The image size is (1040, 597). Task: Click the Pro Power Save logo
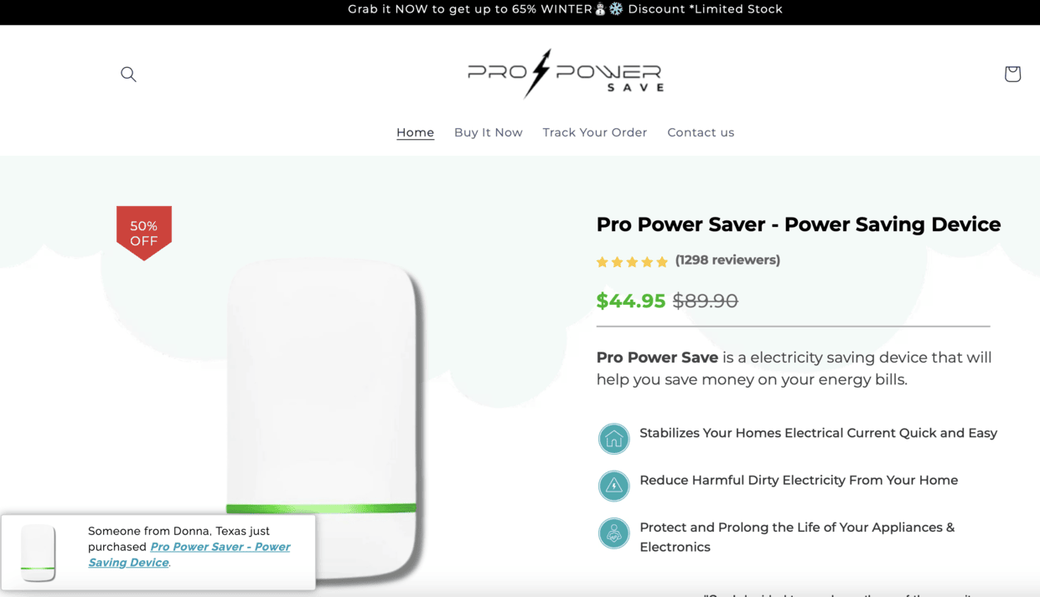566,74
